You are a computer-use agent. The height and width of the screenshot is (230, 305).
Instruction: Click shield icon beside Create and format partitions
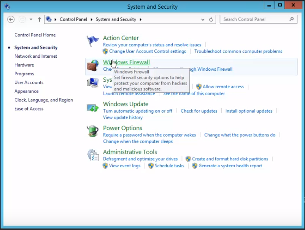pyautogui.click(x=188, y=159)
